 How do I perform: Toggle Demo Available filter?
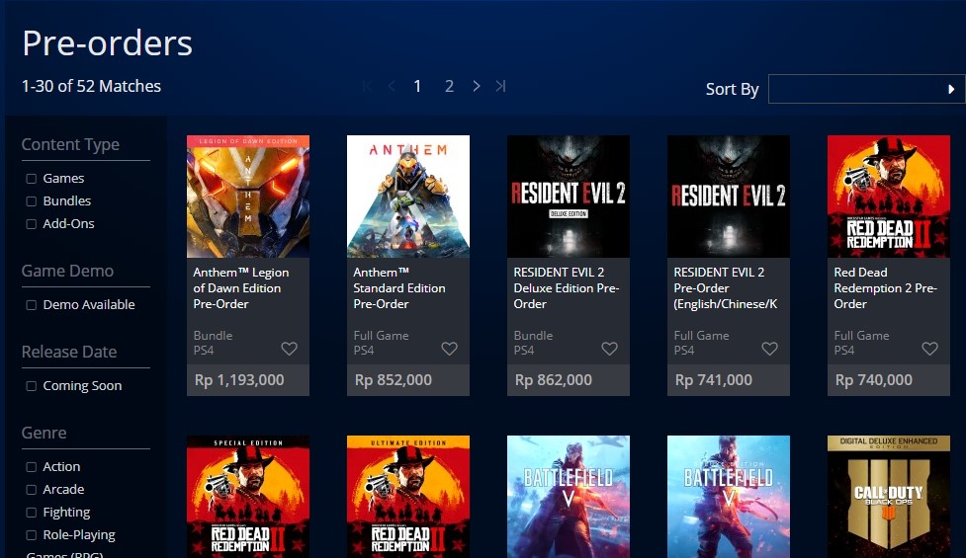(31, 305)
